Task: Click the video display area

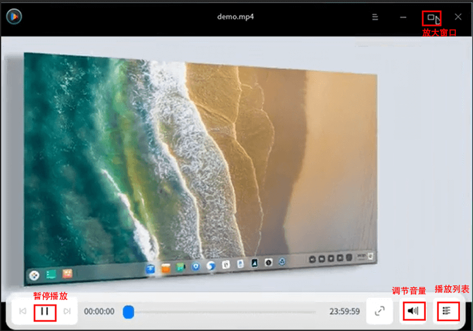Action: (x=237, y=164)
